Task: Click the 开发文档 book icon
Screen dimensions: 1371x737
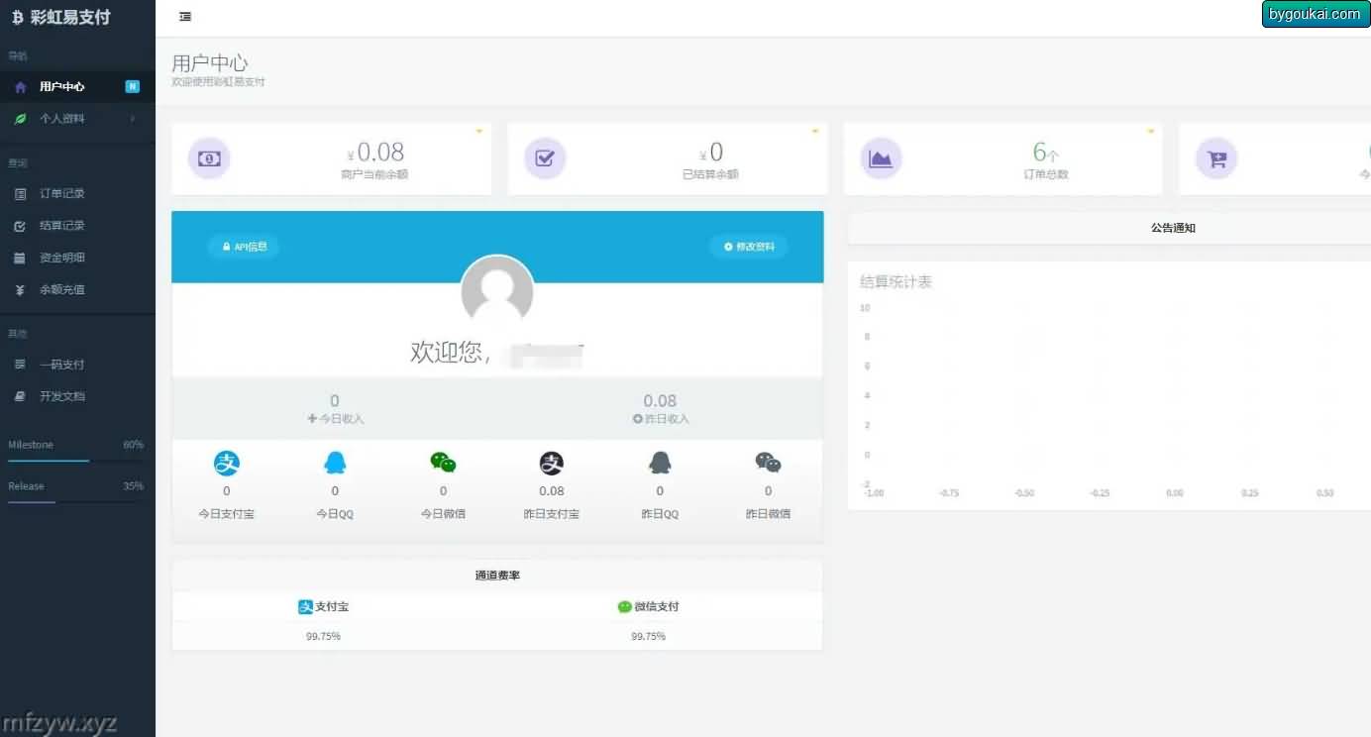Action: pos(20,396)
